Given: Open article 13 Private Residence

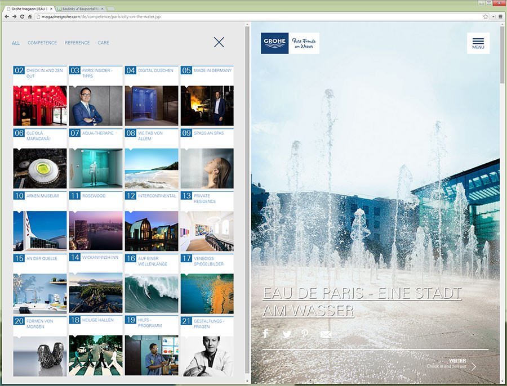Looking at the screenshot, I should (x=207, y=221).
